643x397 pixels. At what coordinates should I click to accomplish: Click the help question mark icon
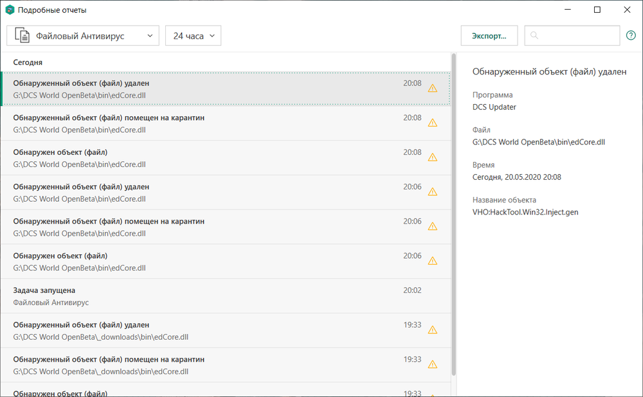[x=631, y=36]
